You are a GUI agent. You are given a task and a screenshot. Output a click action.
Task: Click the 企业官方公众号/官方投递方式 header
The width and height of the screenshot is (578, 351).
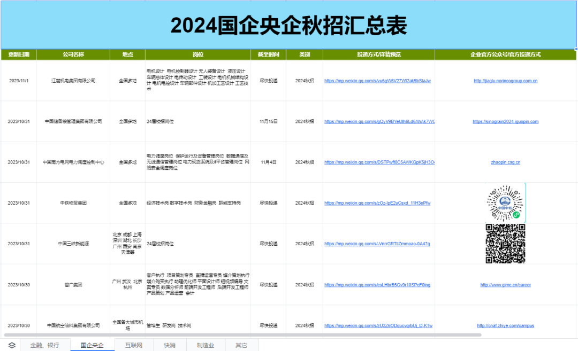505,54
